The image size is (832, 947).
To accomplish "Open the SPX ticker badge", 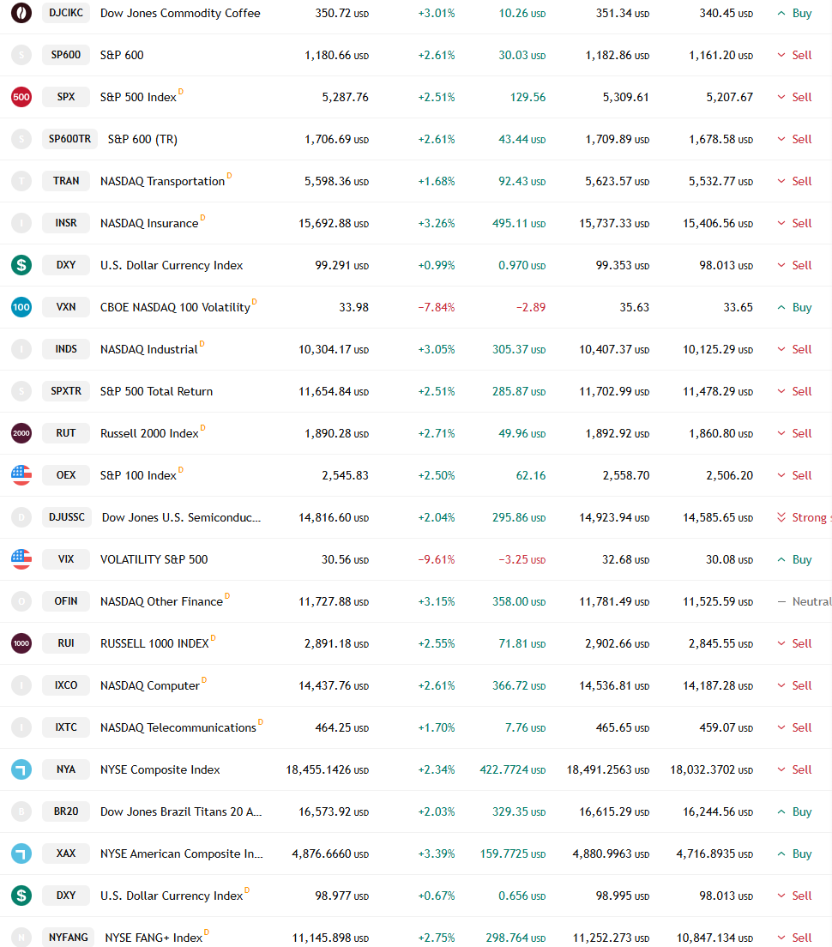I will click(x=66, y=97).
